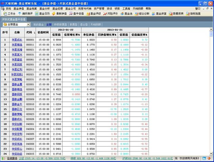Sort by the 代码 column header arrow

[x=34, y=32]
